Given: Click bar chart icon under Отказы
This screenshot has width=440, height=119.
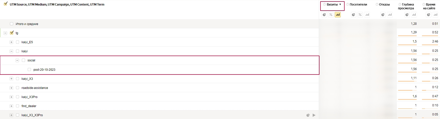Looking at the screenshot, I should point(390,15).
